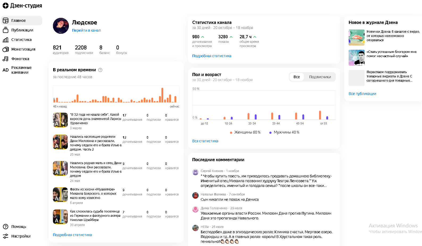Click the tallest orange bar in real-time chart
This screenshot has width=422, height=246.
[162, 95]
